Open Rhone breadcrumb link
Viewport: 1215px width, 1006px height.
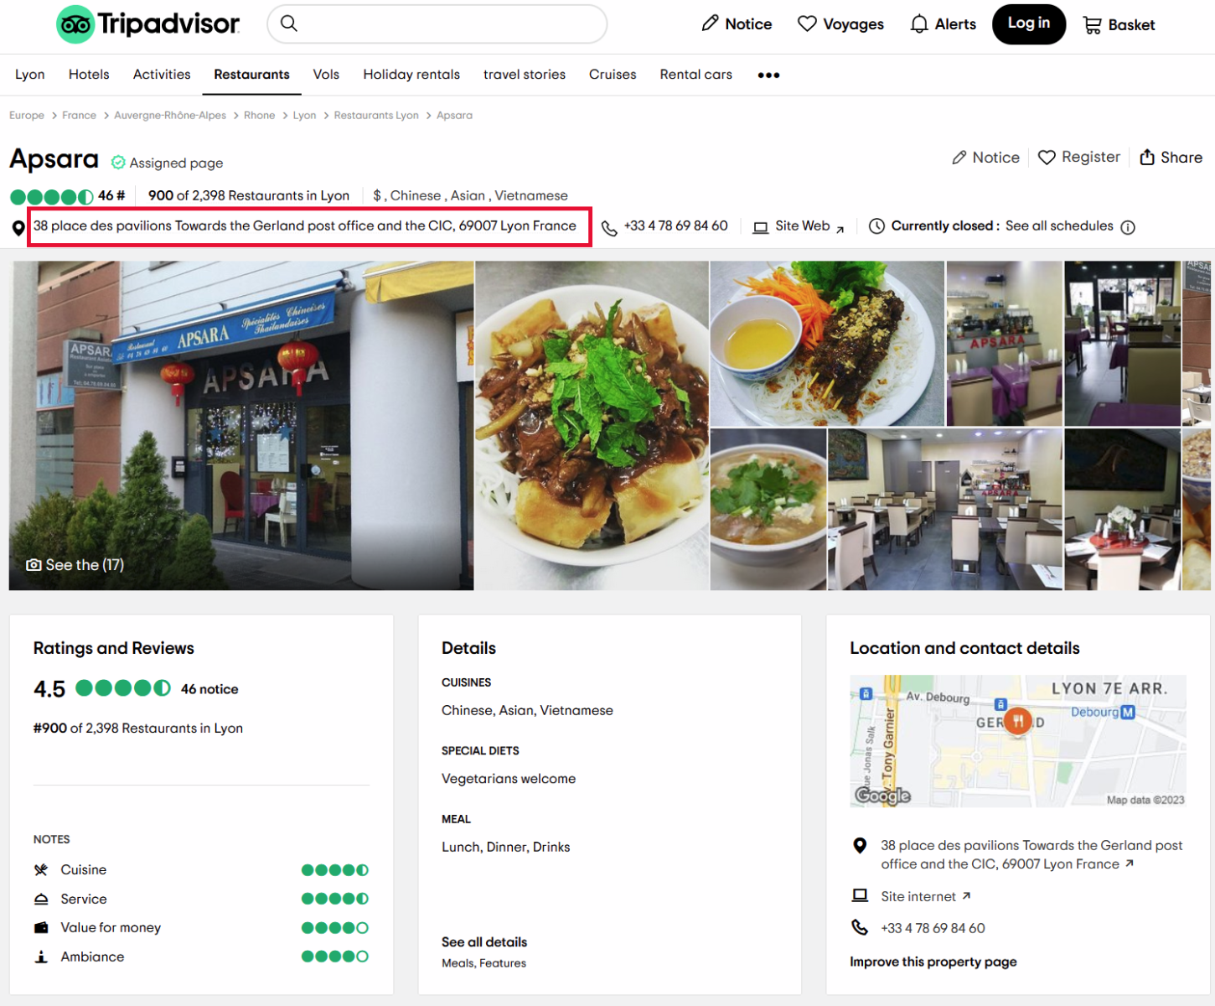click(259, 116)
